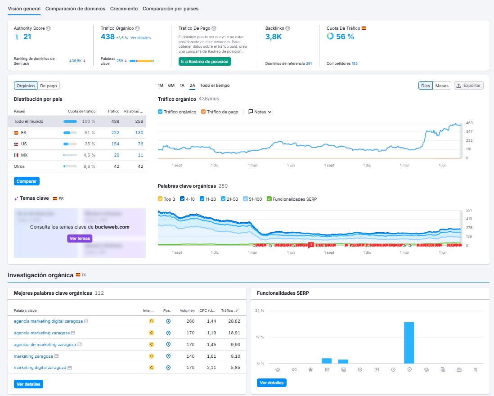Viewport: 494px width, 396px height.
Task: Click the reviews star icon in SERP features
Action: pyautogui.click(x=310, y=369)
